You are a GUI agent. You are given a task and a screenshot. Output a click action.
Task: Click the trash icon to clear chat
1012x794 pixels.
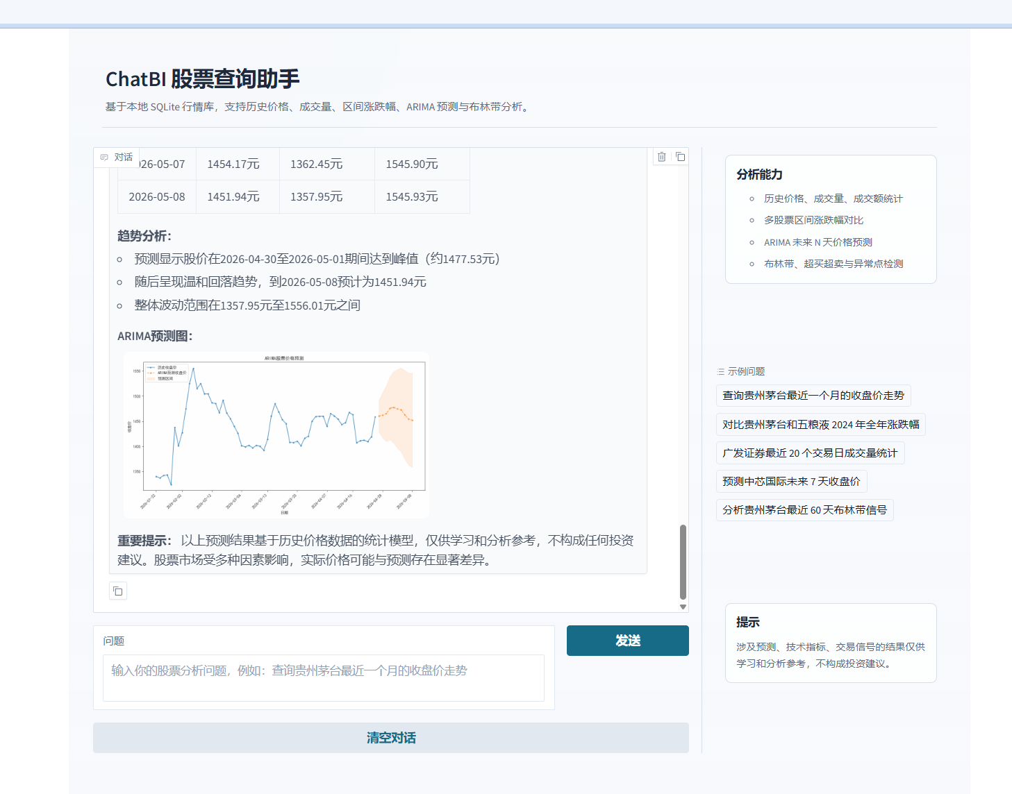[662, 157]
